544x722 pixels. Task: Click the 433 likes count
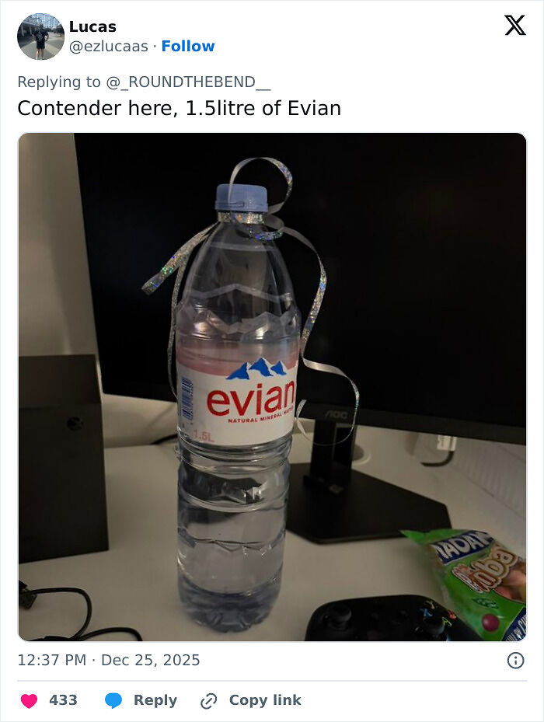tap(63, 700)
